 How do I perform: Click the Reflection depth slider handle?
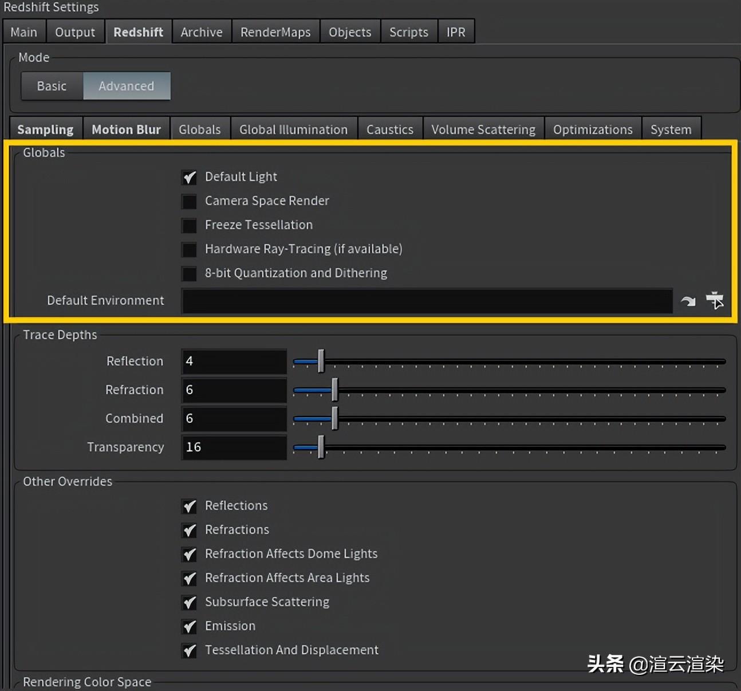pos(321,361)
